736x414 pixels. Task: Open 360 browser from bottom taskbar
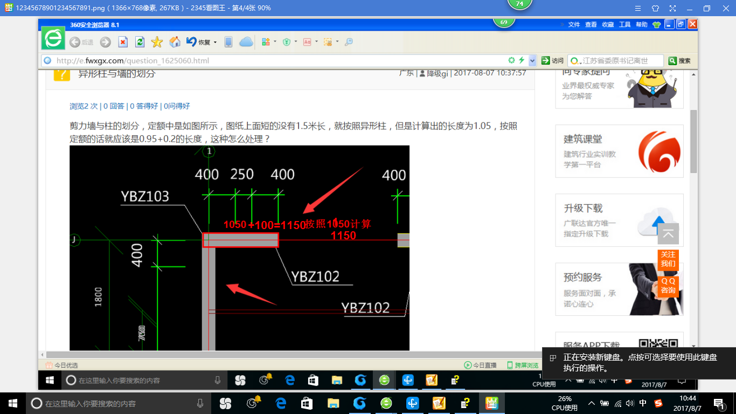[386, 403]
